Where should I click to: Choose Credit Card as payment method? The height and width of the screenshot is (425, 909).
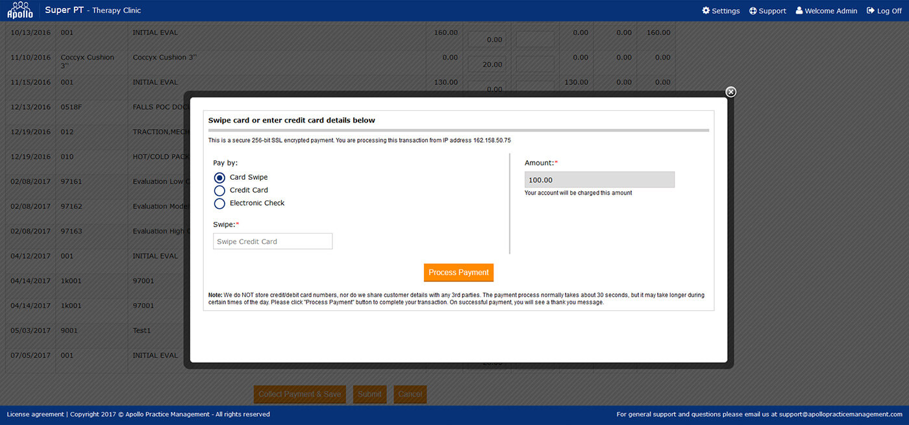(x=219, y=191)
